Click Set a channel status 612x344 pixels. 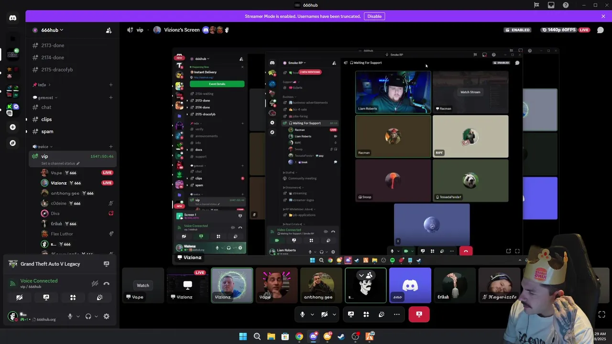pyautogui.click(x=60, y=163)
